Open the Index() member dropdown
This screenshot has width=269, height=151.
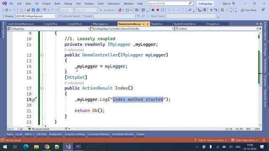[x=216, y=29]
